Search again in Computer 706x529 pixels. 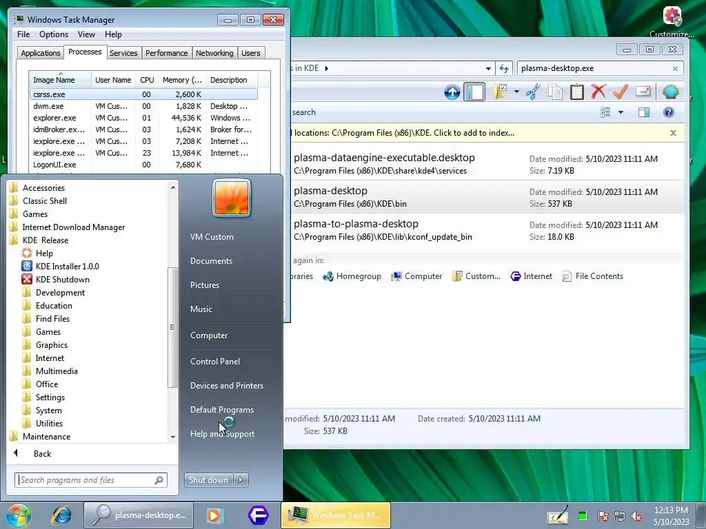pos(416,276)
